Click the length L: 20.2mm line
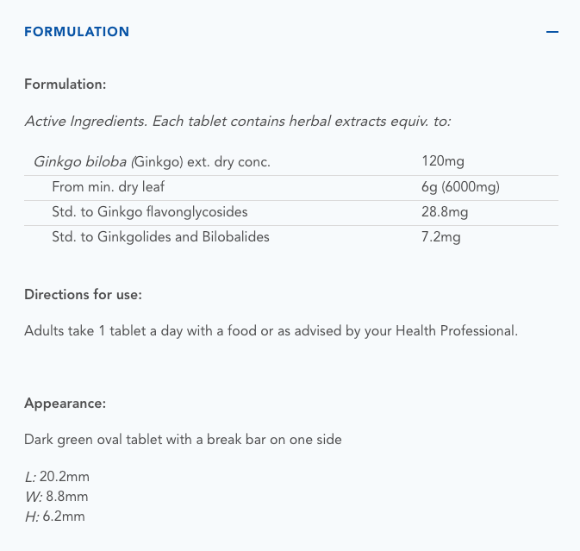Viewport: 580px width, 551px height. 57,476
